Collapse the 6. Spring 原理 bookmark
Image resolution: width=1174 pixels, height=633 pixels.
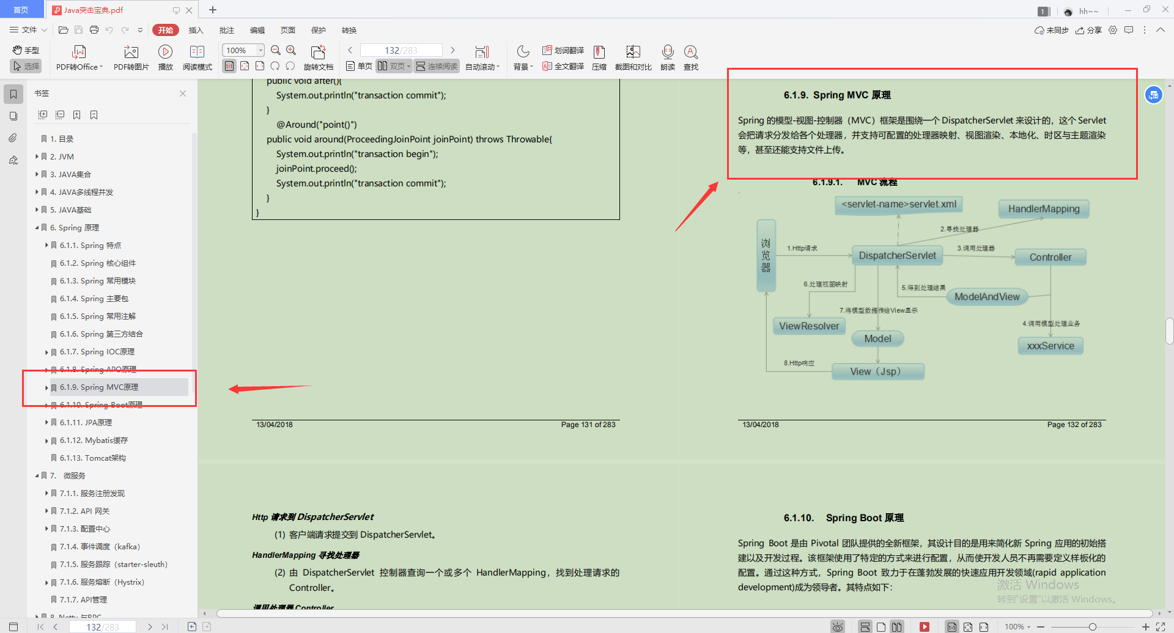click(x=37, y=228)
